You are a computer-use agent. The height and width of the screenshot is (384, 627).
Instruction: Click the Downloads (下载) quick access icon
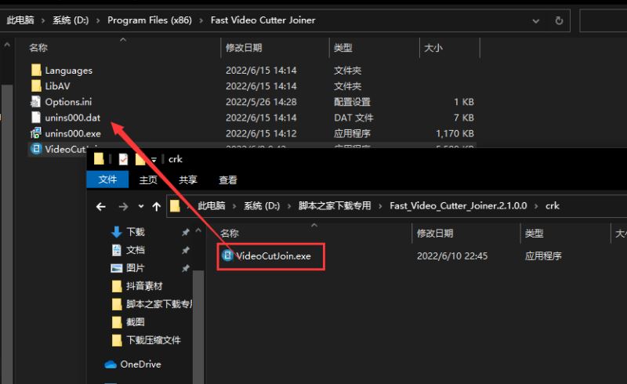pyautogui.click(x=116, y=232)
